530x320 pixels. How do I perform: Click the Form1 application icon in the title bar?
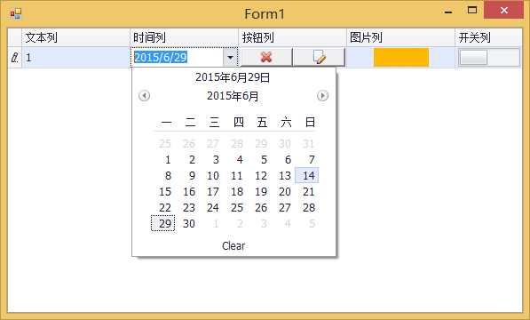(x=16, y=14)
